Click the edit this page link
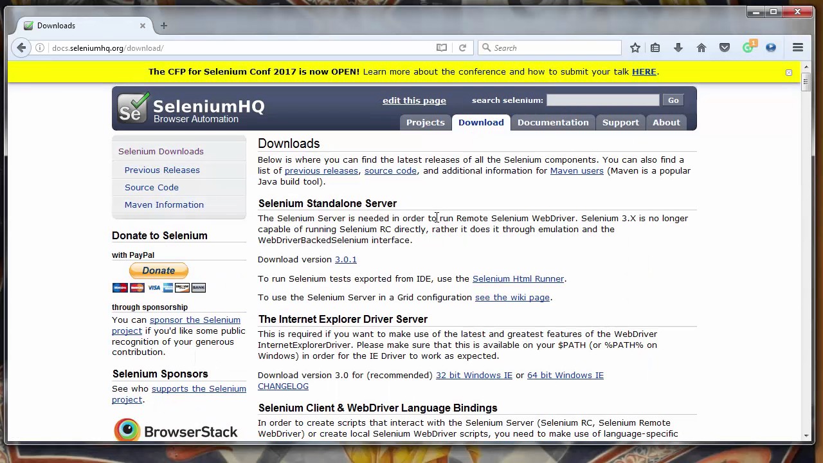The image size is (823, 463). [x=414, y=100]
